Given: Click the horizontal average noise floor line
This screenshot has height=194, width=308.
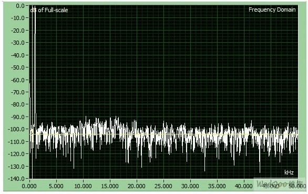Looking at the screenshot, I should [x=163, y=134].
